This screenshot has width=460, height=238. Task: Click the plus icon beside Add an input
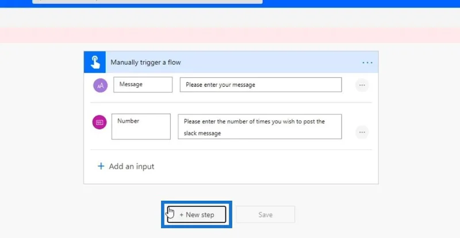(x=101, y=166)
